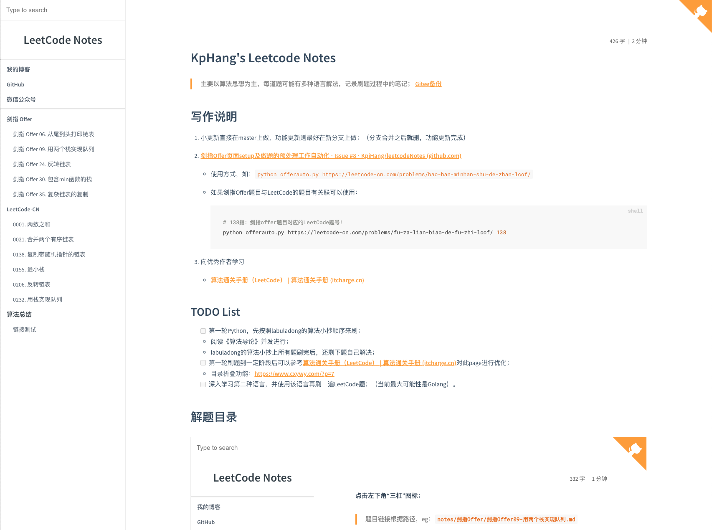
Task: Open the GitHub link in the sidebar
Action: (15, 84)
